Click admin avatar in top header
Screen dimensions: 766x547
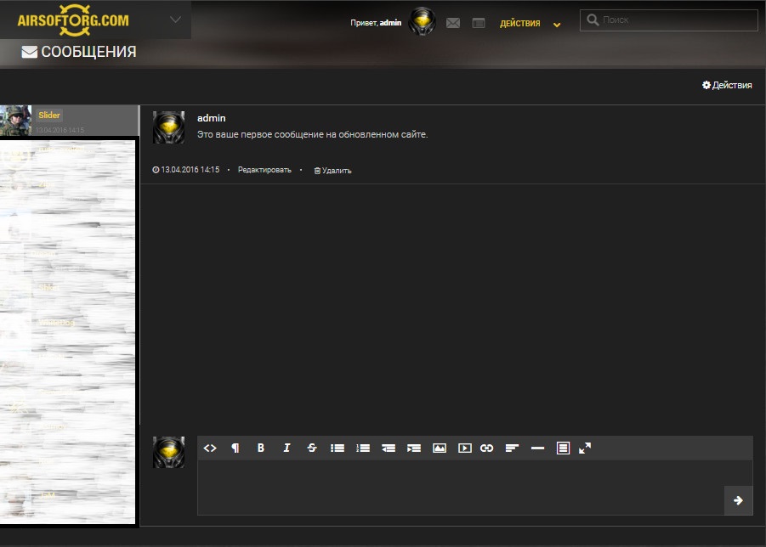[422, 21]
